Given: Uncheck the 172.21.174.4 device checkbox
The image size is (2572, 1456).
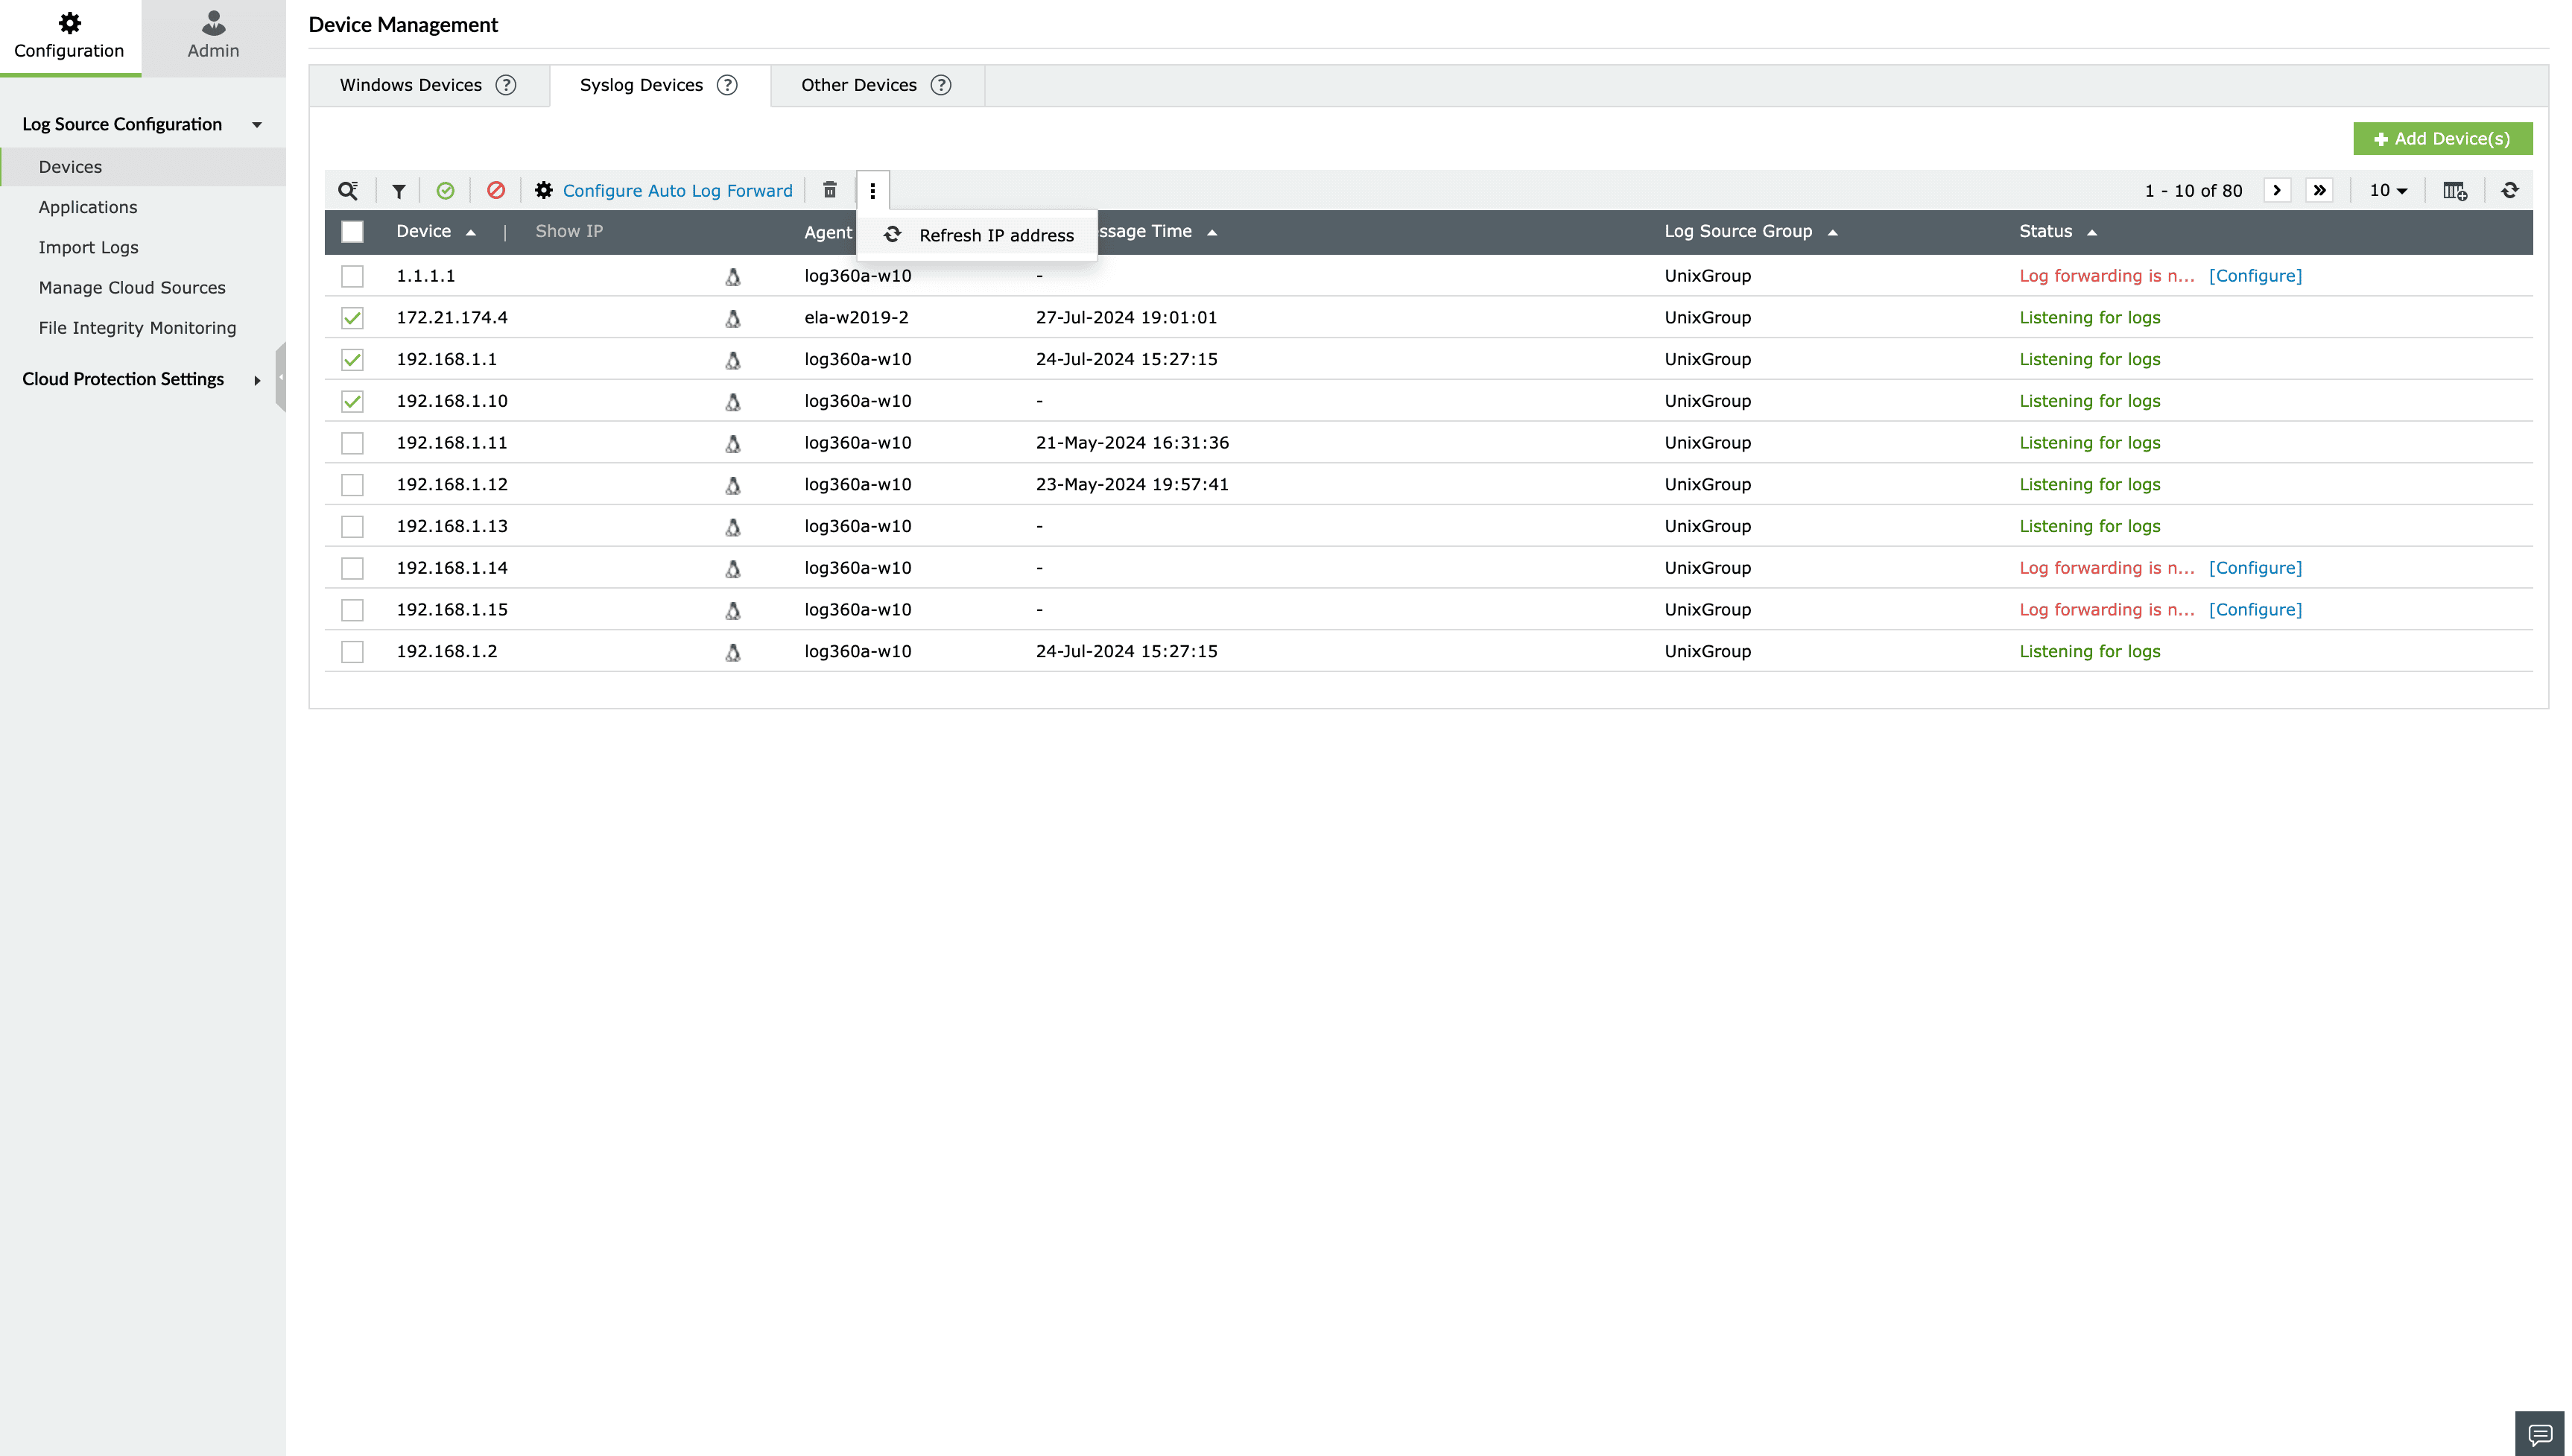Looking at the screenshot, I should (352, 318).
